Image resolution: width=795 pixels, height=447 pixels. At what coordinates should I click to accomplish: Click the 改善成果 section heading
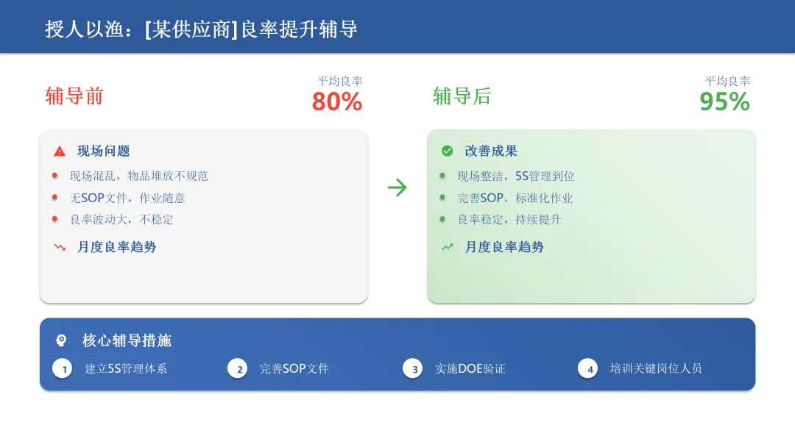(491, 151)
